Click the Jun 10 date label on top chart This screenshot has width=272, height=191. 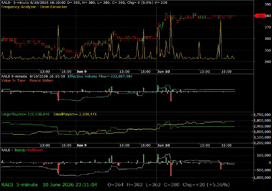[163, 72]
